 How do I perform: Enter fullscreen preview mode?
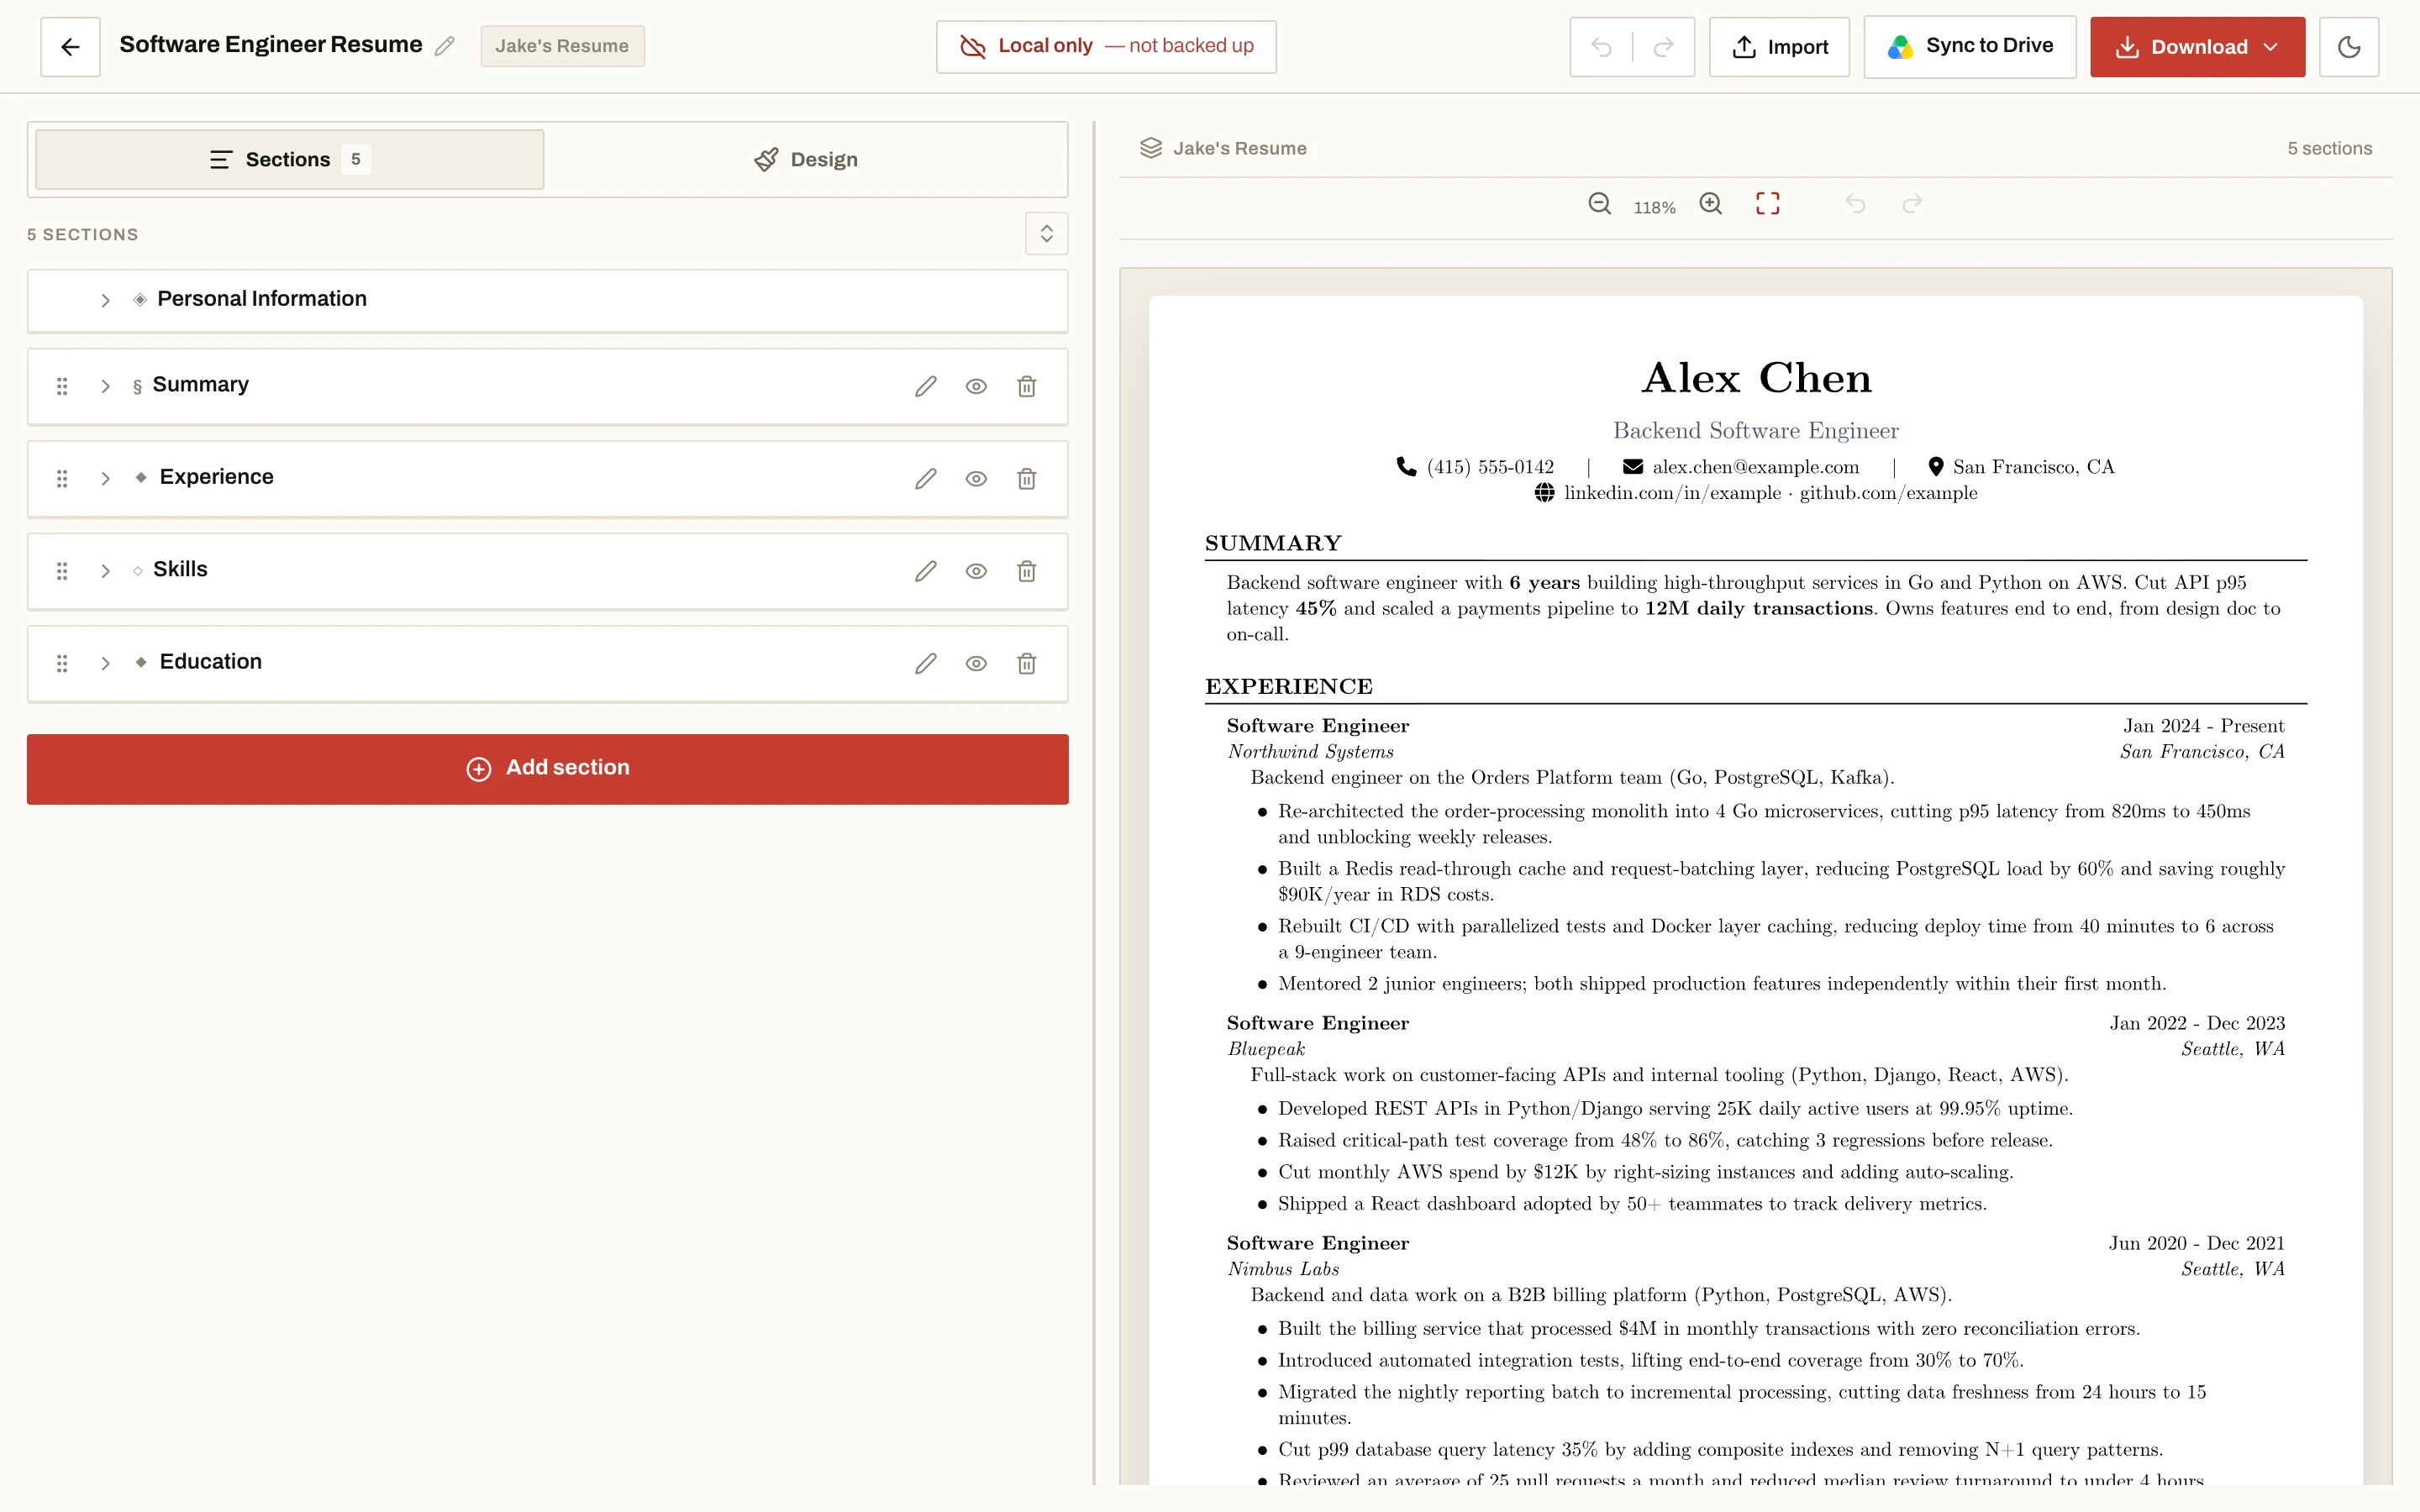point(1767,204)
